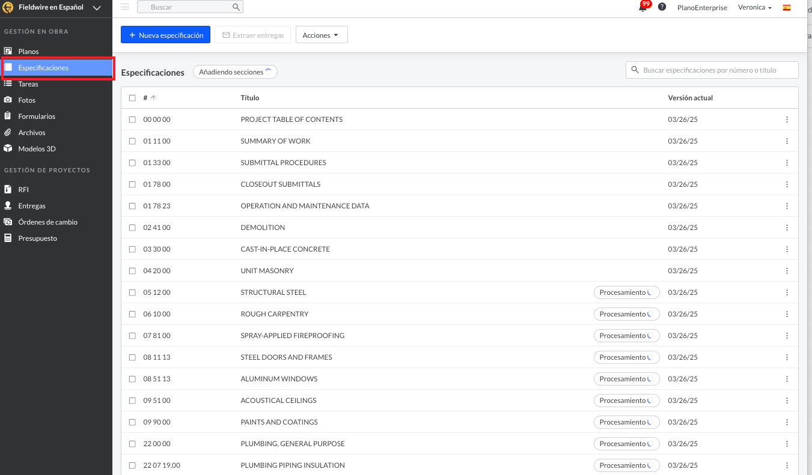Screen dimensions: 812x475
Task: Open three-dot menu for STRUCTURAL STEEL
Action: (x=787, y=292)
